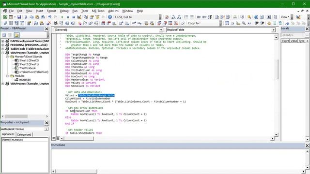Click the eraser icon left of Copy To

(x=183, y=23)
